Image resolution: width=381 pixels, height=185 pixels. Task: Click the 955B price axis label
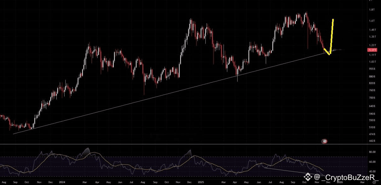pyautogui.click(x=372, y=69)
